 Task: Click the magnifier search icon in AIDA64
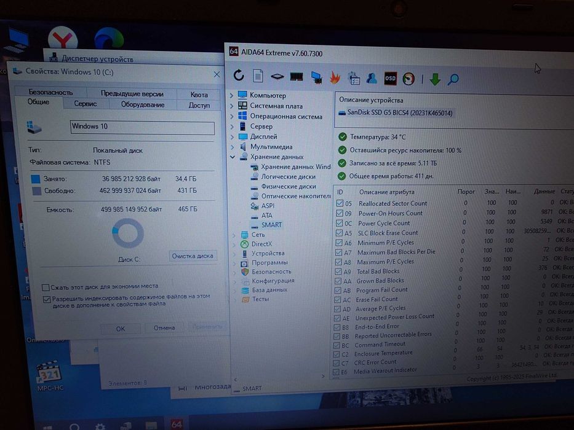click(453, 79)
